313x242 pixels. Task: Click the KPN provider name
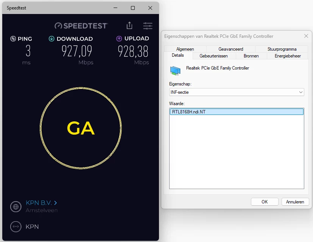pyautogui.click(x=32, y=226)
